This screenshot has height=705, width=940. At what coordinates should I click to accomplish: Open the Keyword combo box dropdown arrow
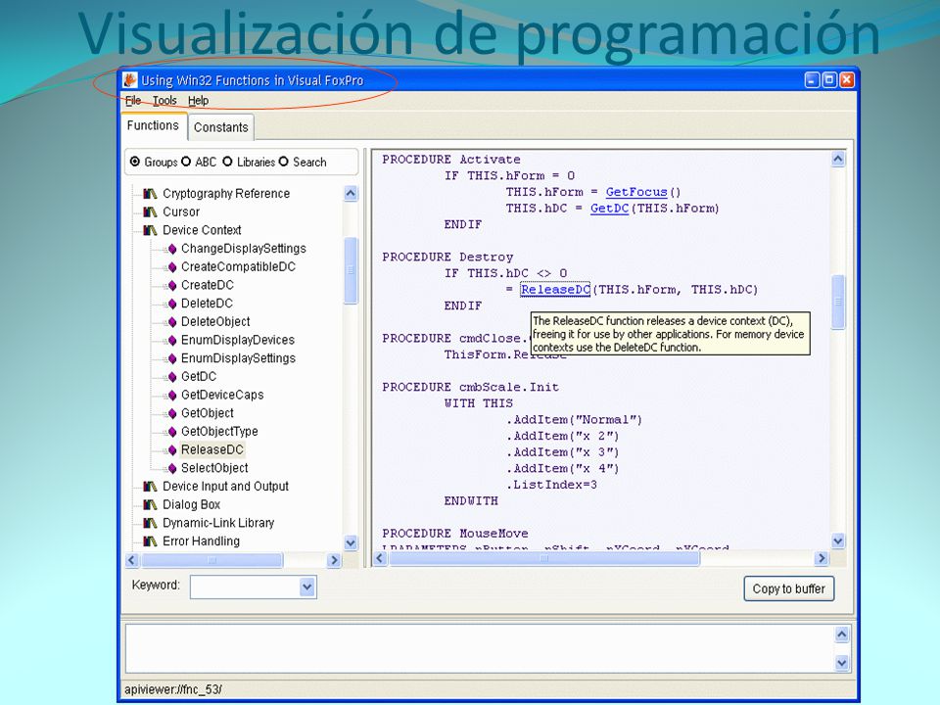[x=306, y=587]
